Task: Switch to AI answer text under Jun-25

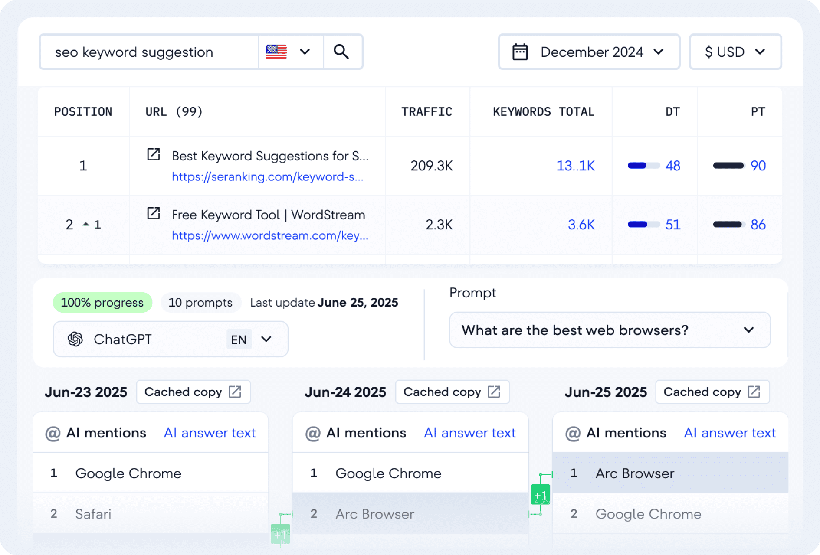Action: point(730,433)
